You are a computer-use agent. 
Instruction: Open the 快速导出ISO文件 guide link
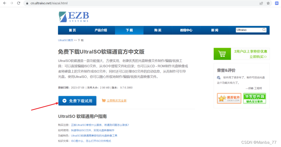tap(93, 130)
